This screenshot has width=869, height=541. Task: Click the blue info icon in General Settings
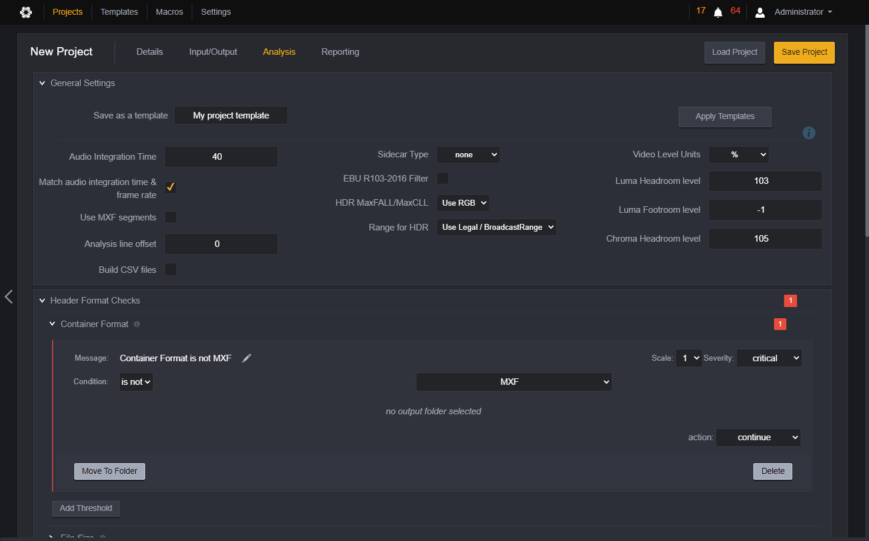tap(809, 133)
